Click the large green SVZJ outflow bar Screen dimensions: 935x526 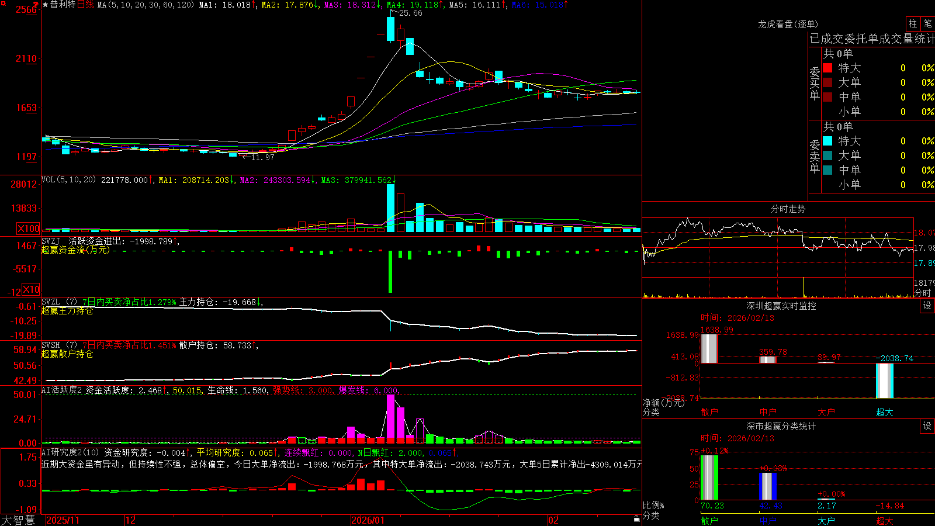(x=390, y=272)
